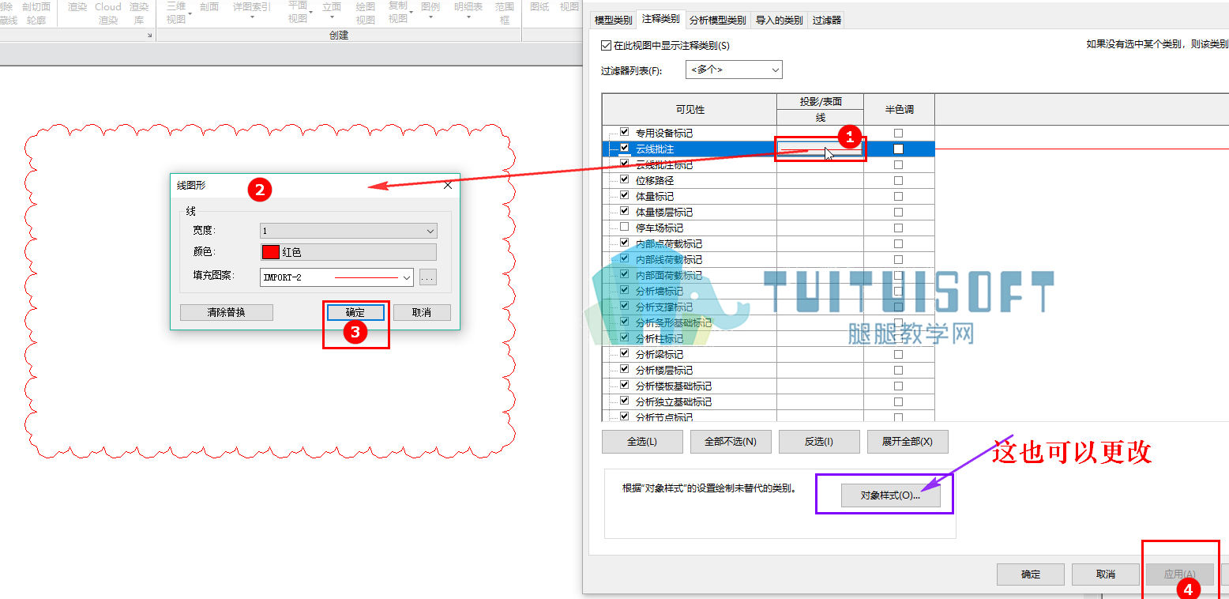Click the 绘图视图 ribbon tool

pos(366,13)
